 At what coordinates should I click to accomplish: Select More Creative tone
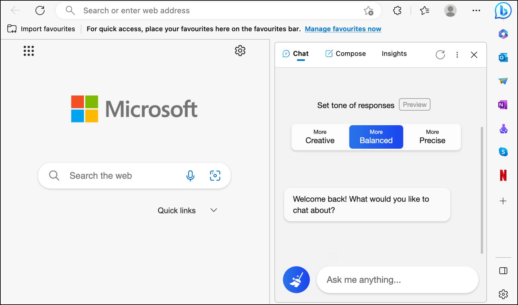[x=320, y=137]
